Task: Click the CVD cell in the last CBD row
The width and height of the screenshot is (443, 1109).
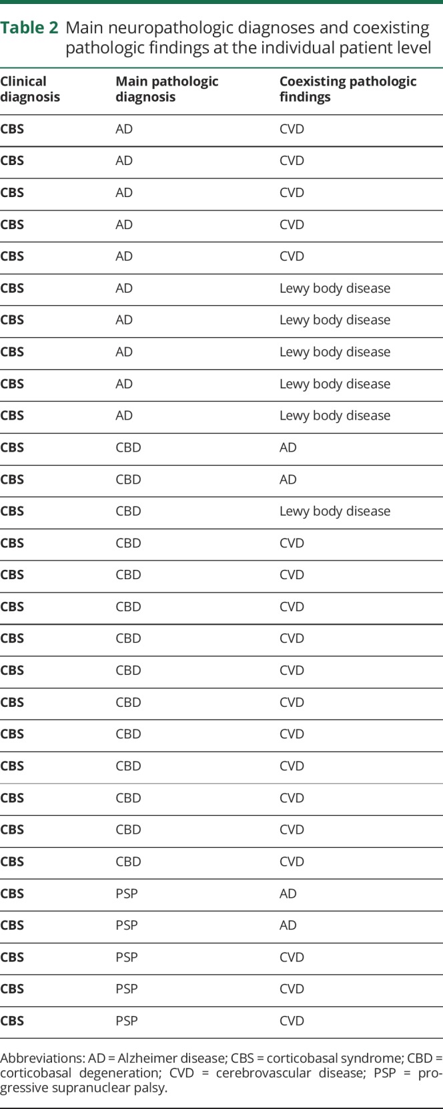Action: point(292,862)
